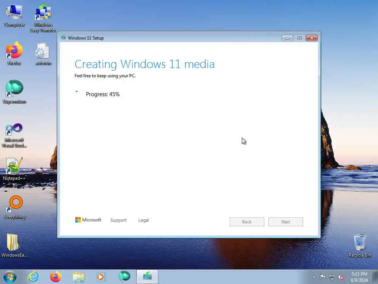This screenshot has width=378, height=284.
Task: Show hidden tray icons arrow
Action: pos(314,277)
